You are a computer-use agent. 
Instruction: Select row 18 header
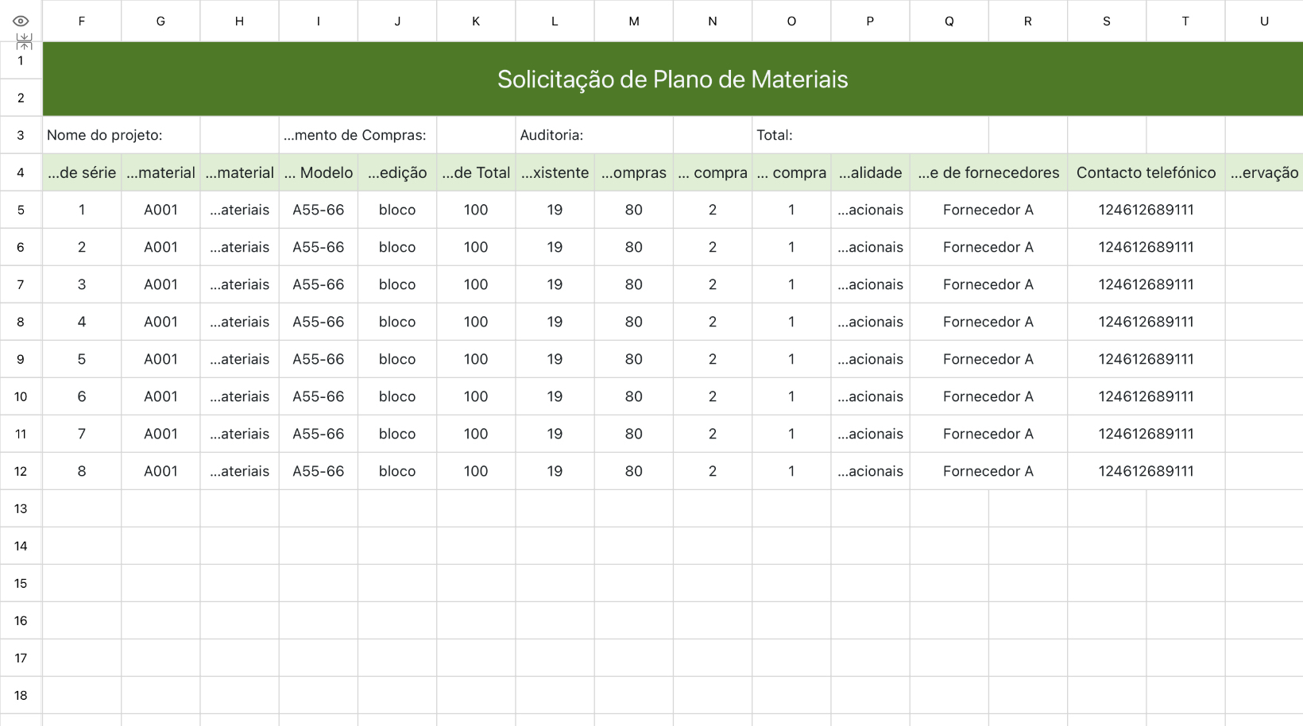pos(21,695)
